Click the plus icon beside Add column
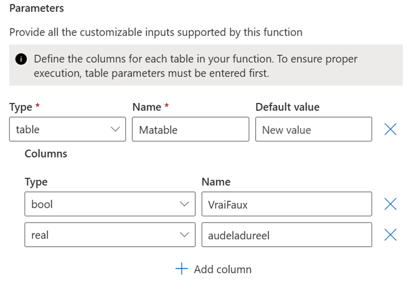This screenshot has height=289, width=412. click(x=182, y=269)
